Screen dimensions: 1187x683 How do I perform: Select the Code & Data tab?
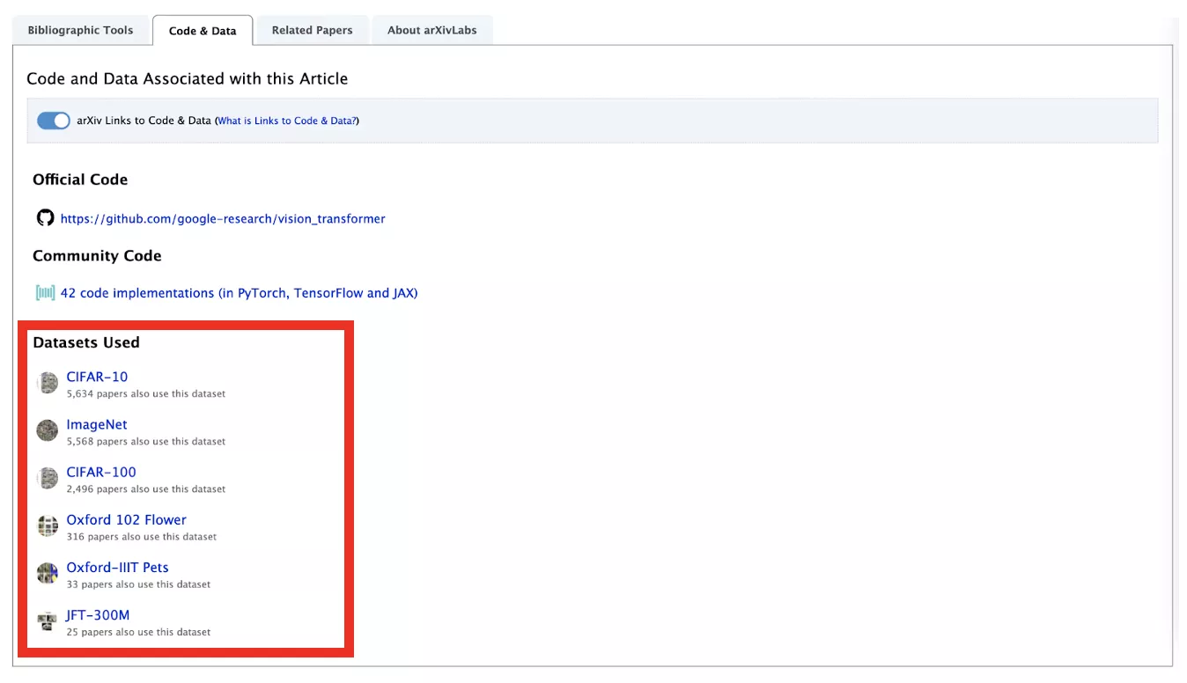click(203, 29)
